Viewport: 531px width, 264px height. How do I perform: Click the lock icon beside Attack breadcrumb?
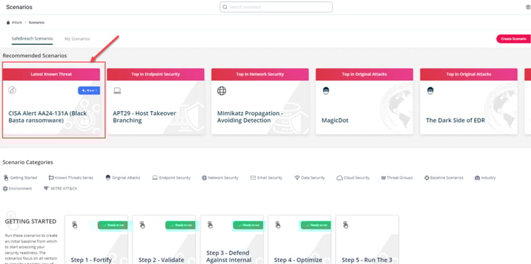click(8, 23)
